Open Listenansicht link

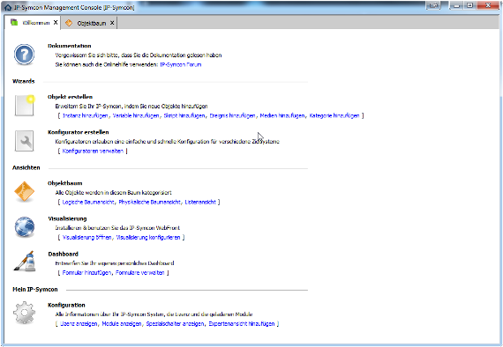pyautogui.click(x=200, y=202)
